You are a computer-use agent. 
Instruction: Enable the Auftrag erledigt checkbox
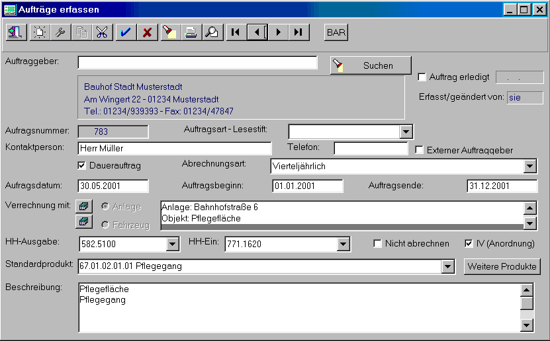click(422, 77)
